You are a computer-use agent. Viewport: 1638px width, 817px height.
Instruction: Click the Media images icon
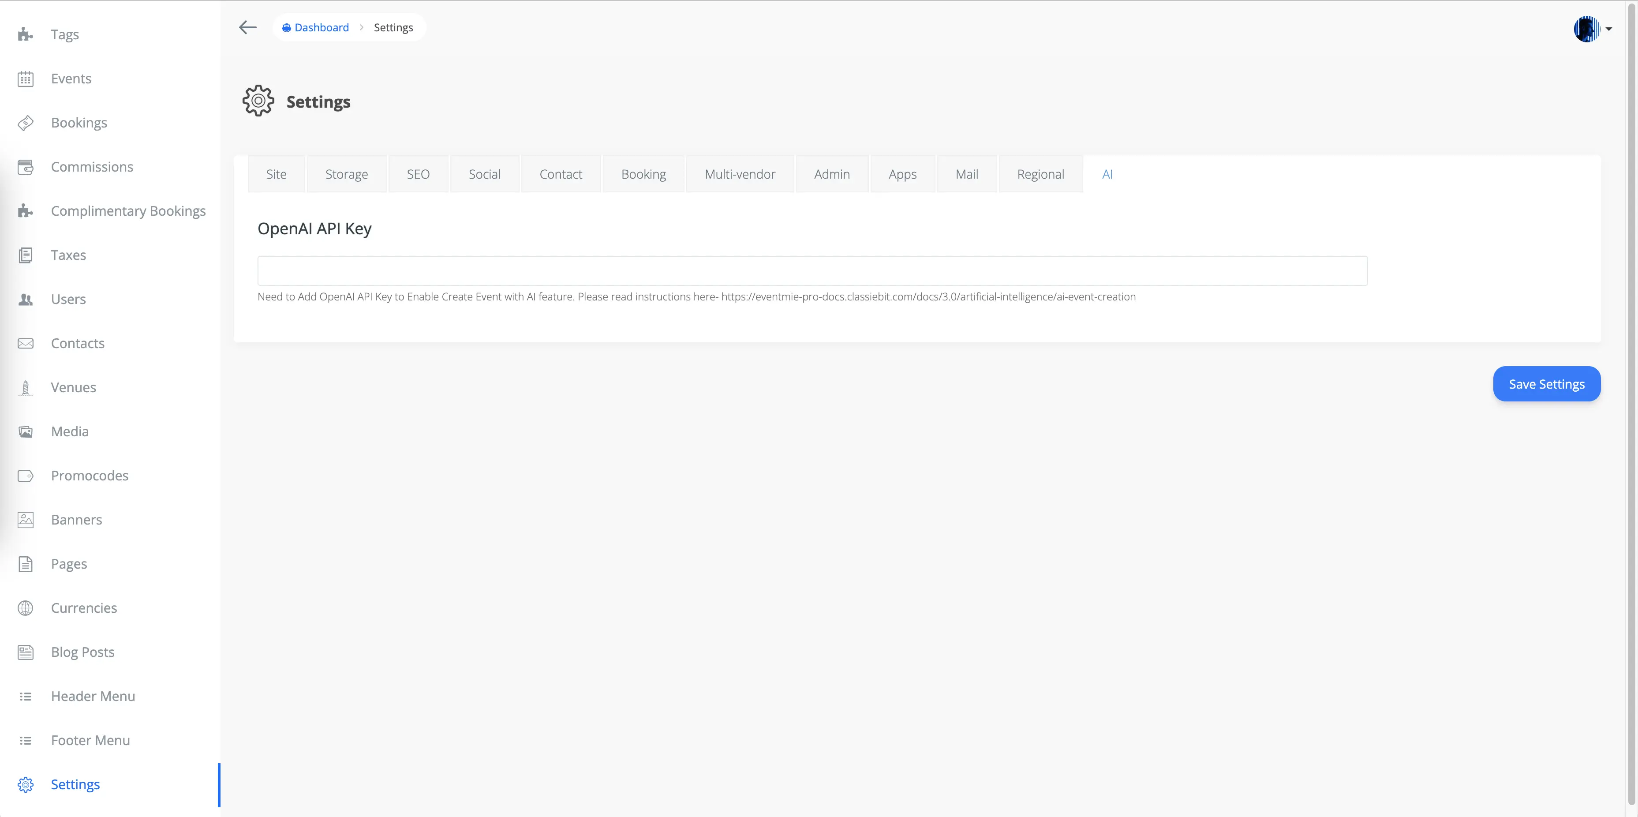pyautogui.click(x=26, y=432)
